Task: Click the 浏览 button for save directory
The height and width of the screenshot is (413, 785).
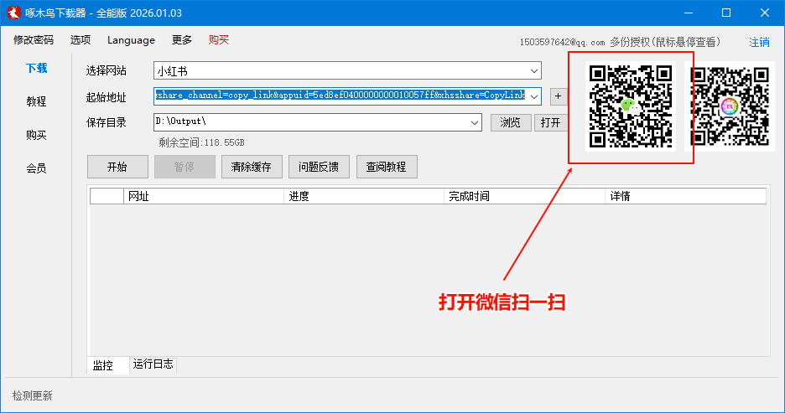Action: tap(511, 122)
